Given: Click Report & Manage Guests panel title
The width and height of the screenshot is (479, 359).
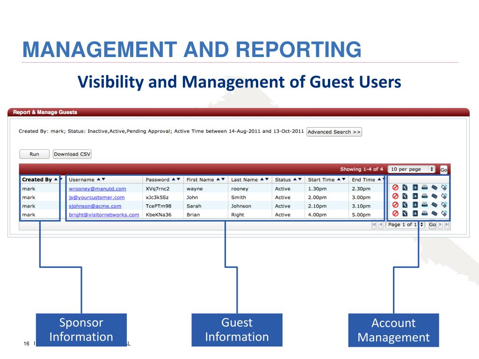Looking at the screenshot, I should (45, 112).
